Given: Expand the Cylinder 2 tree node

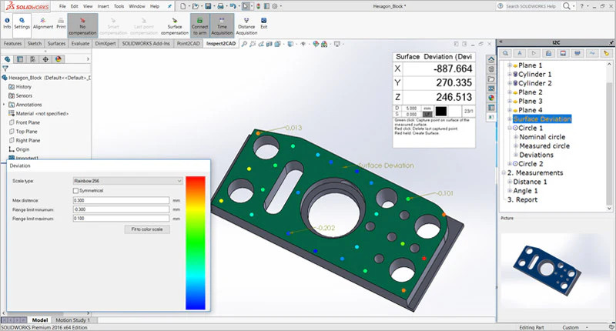Looking at the screenshot, I should 510,83.
